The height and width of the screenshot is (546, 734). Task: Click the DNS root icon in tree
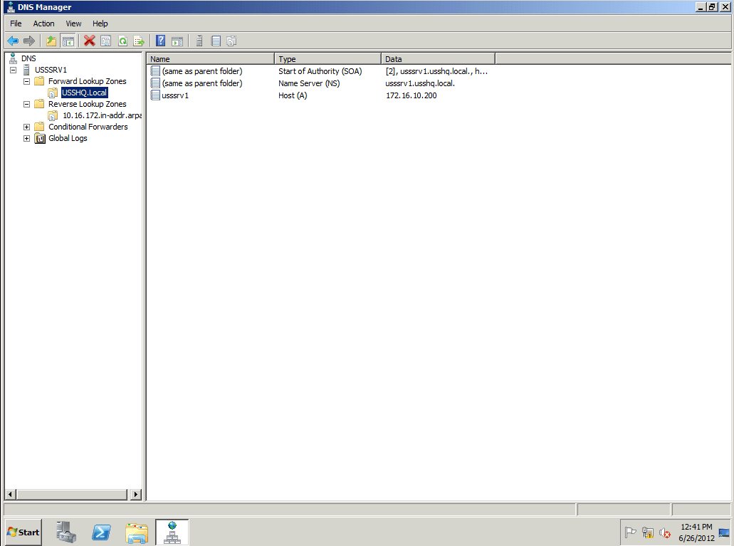pyautogui.click(x=13, y=58)
